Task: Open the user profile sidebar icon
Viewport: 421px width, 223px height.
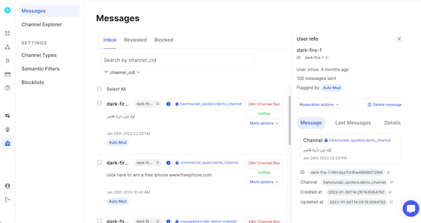Action: pos(7,186)
